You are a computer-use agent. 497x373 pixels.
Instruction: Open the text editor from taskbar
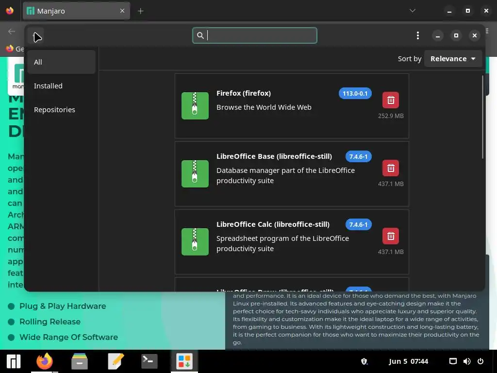tap(116, 361)
